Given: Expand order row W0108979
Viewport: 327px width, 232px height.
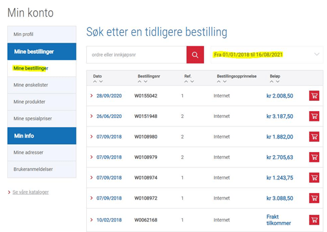Looking at the screenshot, I should (91, 157).
